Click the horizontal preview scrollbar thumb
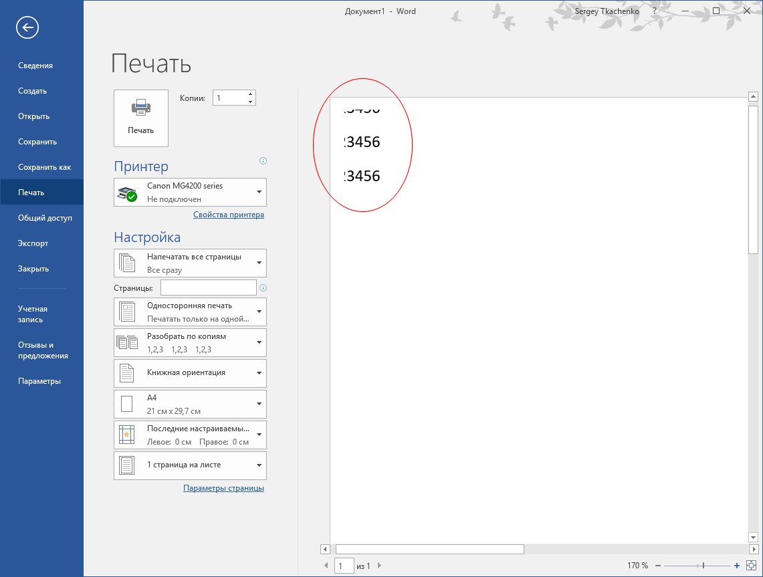Image resolution: width=763 pixels, height=577 pixels. point(430,550)
